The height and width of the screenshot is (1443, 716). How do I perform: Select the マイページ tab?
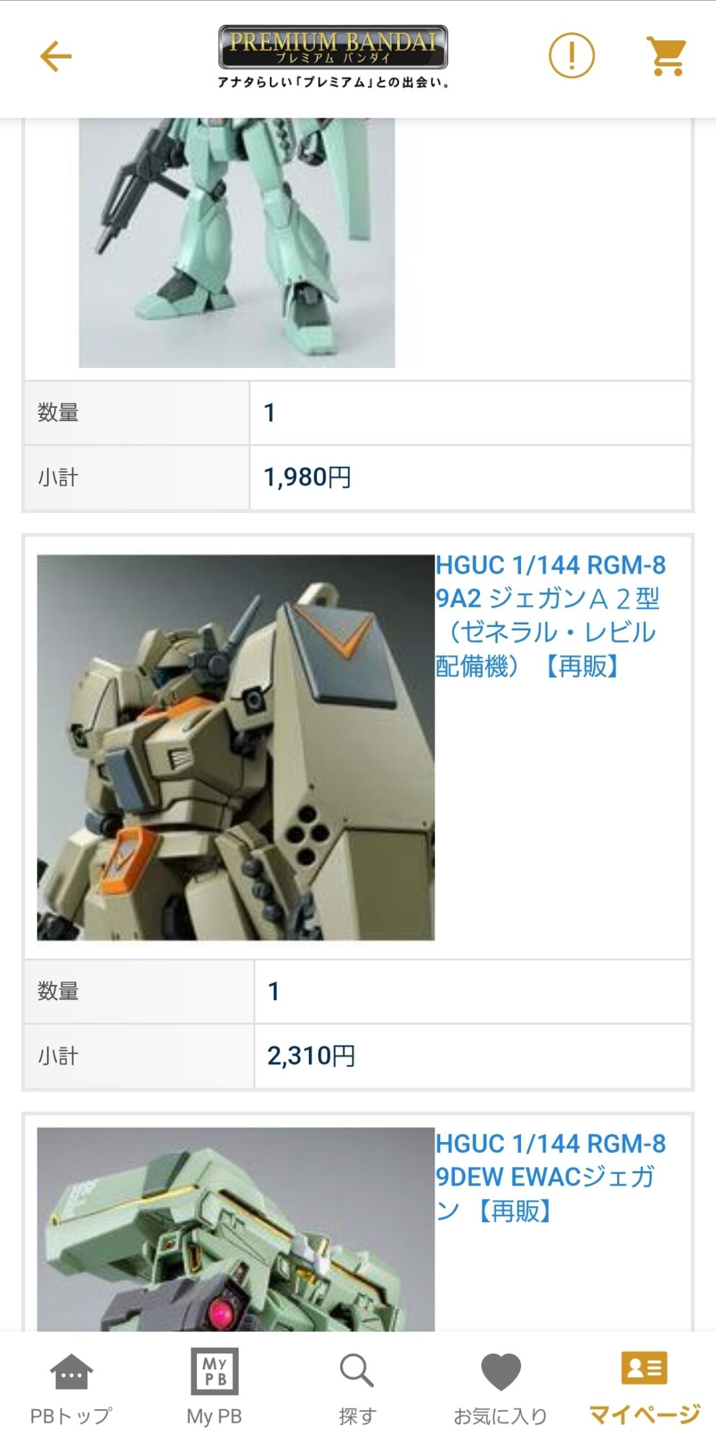coord(644,1388)
